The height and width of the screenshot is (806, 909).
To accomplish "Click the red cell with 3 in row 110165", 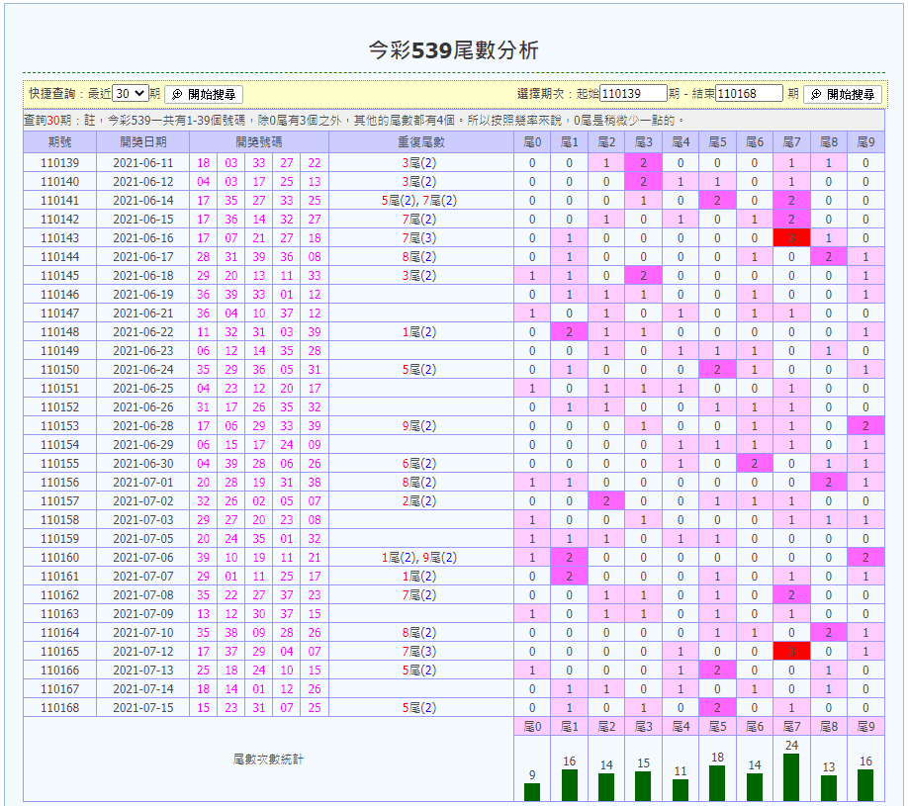I will coord(791,652).
